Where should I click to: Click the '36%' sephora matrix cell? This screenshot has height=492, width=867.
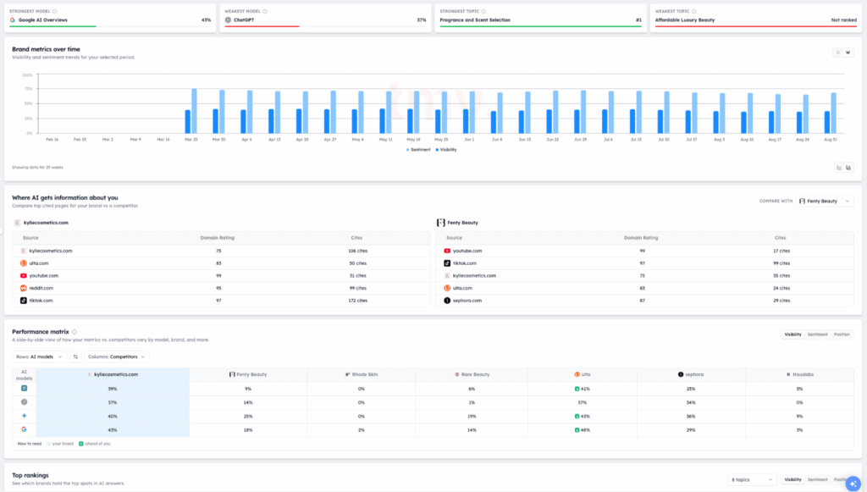pyautogui.click(x=691, y=416)
